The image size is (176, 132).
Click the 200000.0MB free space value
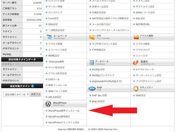[x=34, y=20]
